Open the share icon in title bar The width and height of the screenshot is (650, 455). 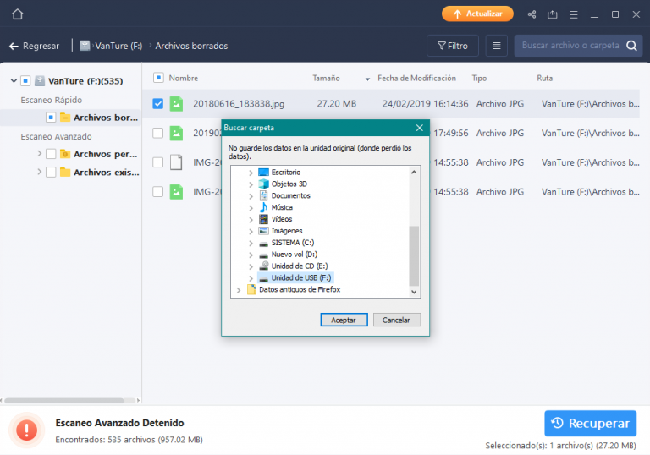click(532, 14)
